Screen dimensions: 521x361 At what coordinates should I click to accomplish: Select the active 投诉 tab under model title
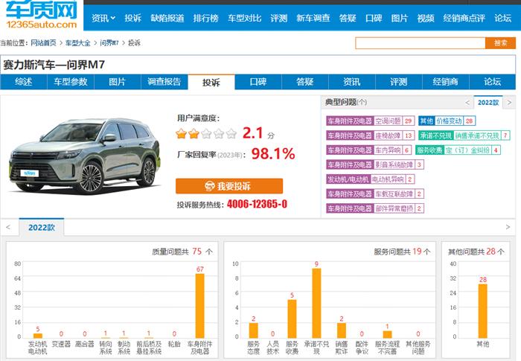[x=211, y=82]
